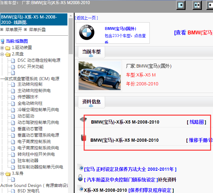The image size is (213, 193).
Task: Collapse the 3.车身 tree node
Action: (x=2, y=174)
